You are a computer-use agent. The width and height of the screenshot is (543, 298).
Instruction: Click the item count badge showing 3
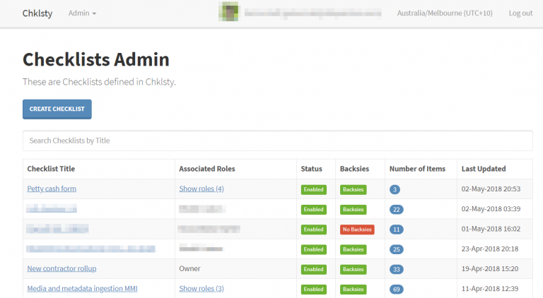click(395, 190)
